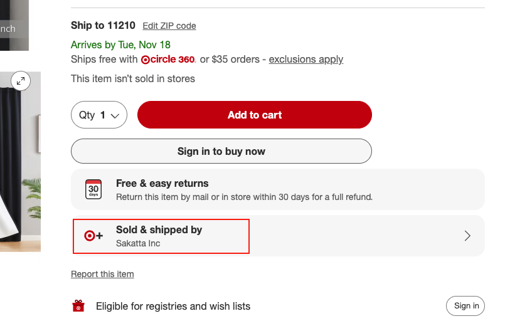
Task: Follow the exclusions apply link
Action: tap(306, 60)
